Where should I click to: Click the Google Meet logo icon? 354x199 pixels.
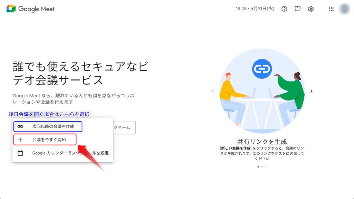coord(11,9)
